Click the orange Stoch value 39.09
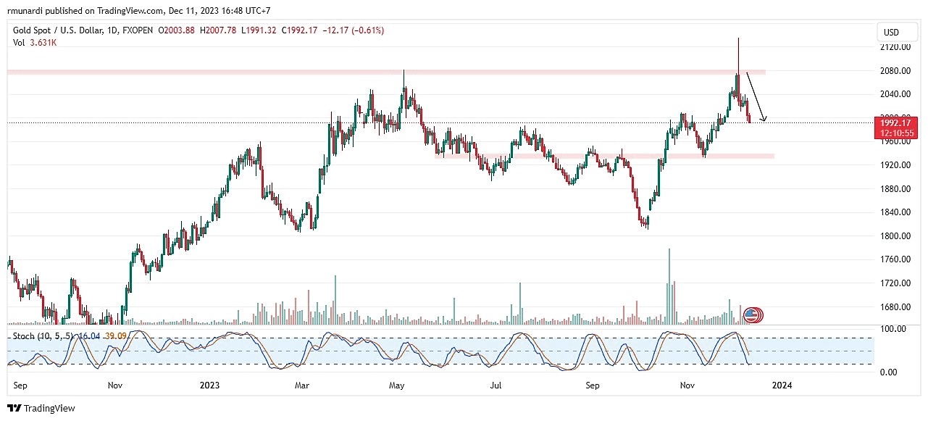Image resolution: width=928 pixels, height=421 pixels. pyautogui.click(x=115, y=336)
